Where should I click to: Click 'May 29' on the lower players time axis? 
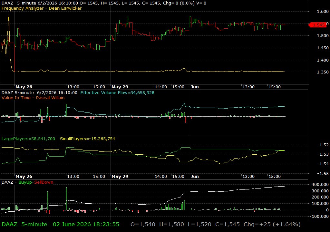coord(120,177)
